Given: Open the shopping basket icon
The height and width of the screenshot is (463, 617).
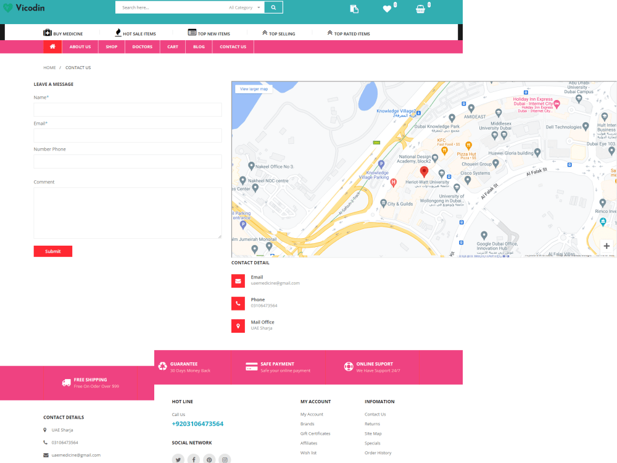Looking at the screenshot, I should [420, 9].
